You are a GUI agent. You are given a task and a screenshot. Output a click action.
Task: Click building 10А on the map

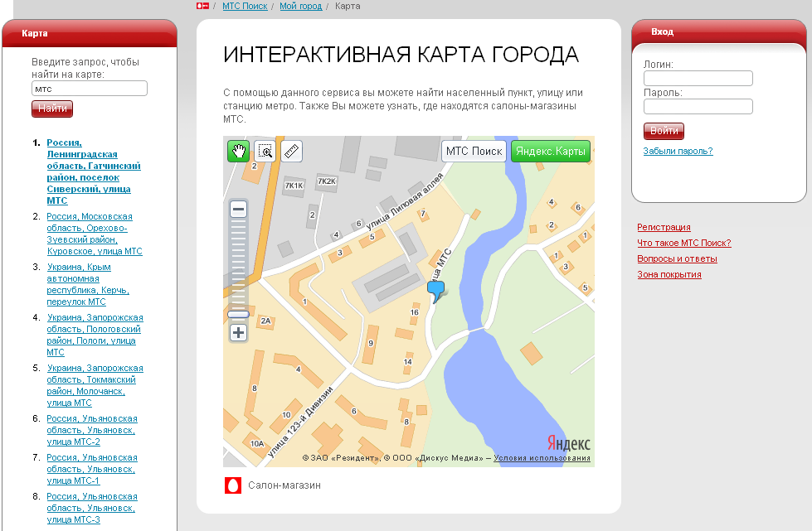(257, 444)
